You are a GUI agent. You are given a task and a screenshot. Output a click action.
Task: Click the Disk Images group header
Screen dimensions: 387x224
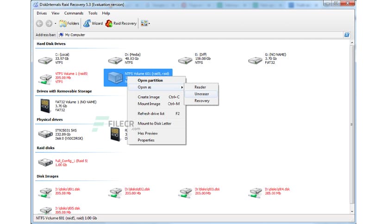tap(47, 176)
